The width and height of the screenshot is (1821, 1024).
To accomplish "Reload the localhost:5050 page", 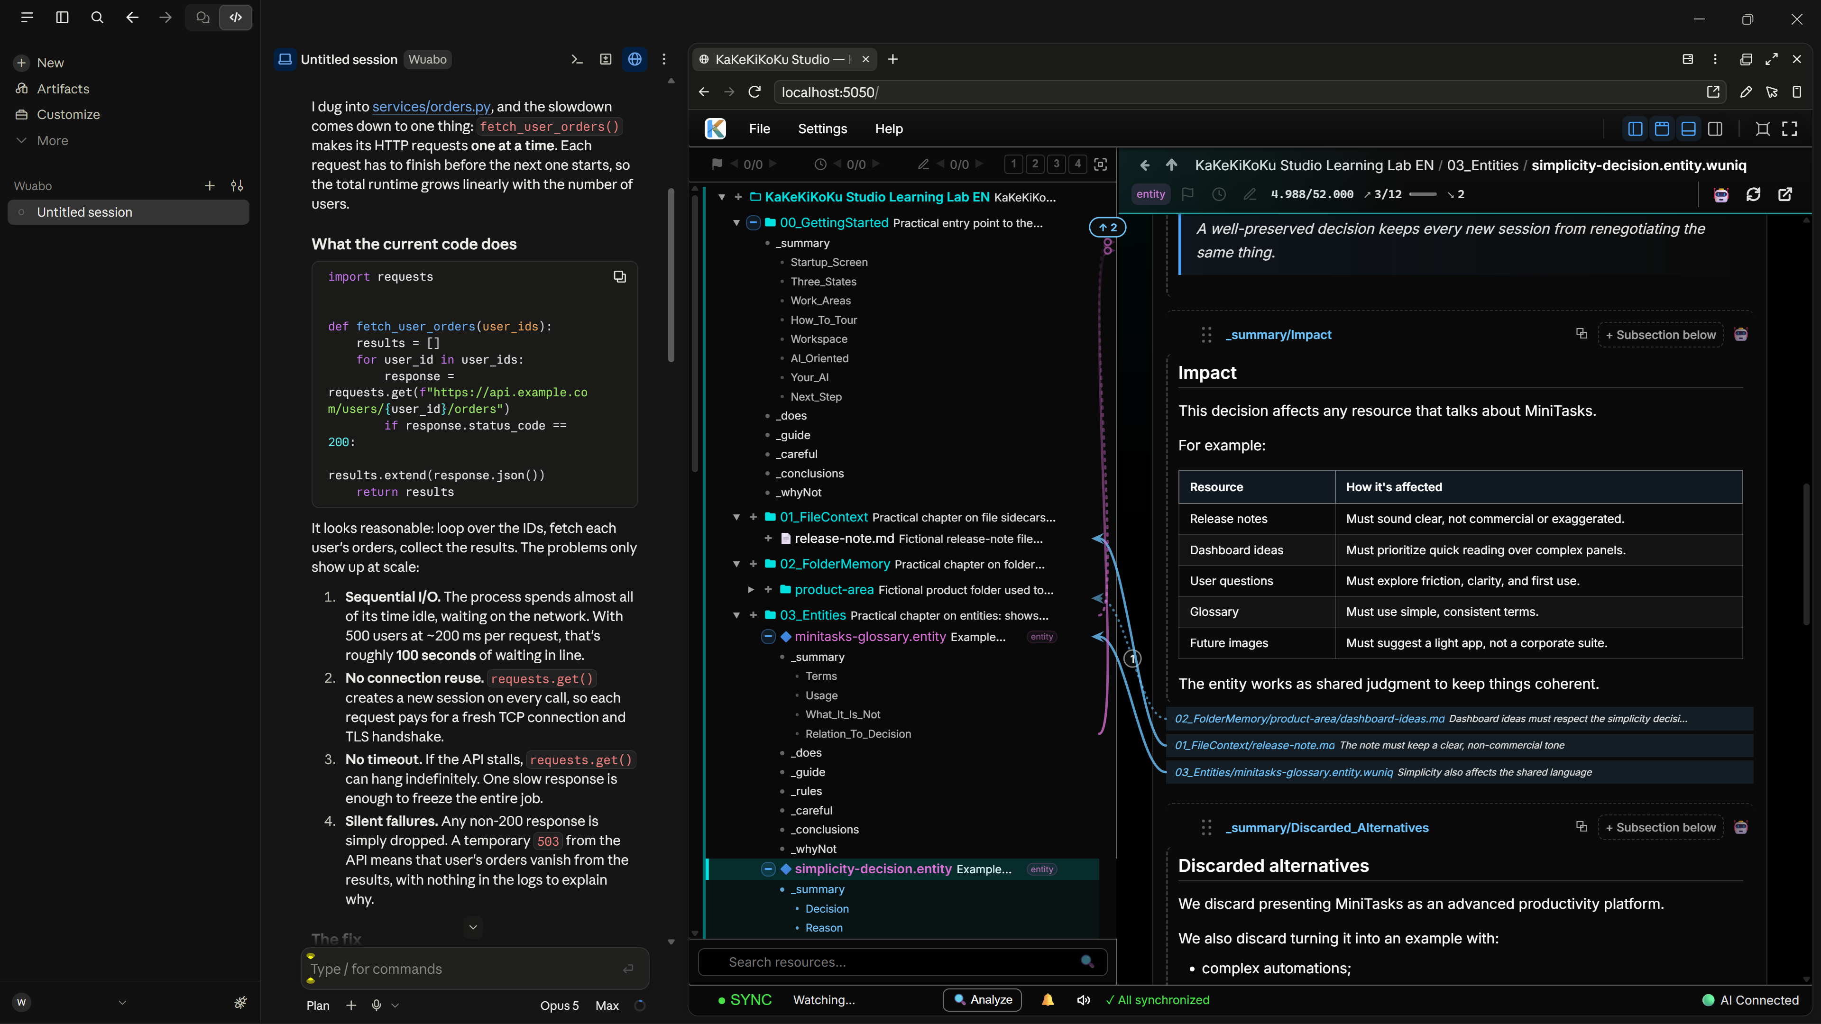I will click(x=754, y=92).
